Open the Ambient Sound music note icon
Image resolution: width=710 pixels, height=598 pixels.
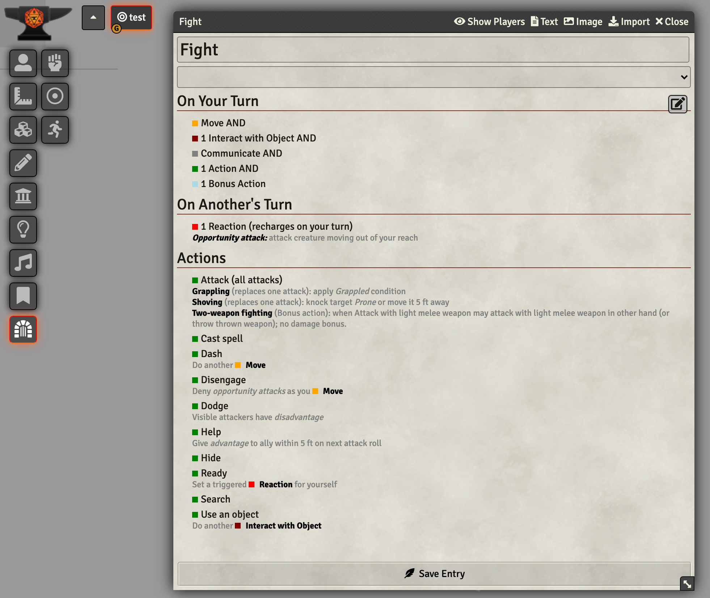click(23, 263)
